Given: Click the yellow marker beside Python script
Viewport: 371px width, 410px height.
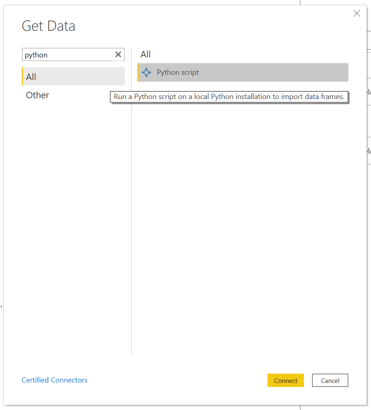Looking at the screenshot, I should [x=138, y=73].
